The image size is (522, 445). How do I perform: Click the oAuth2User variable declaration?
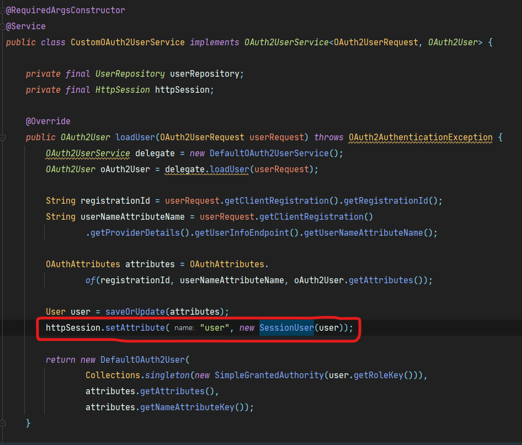(x=125, y=169)
